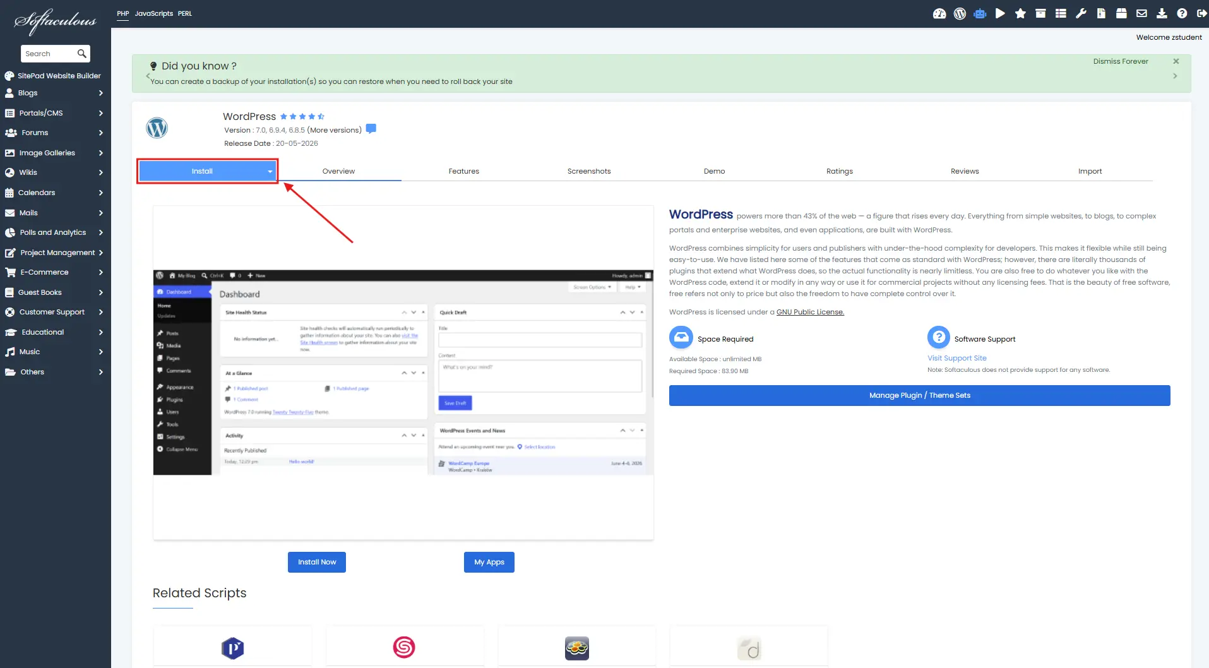Open script demos play icon
Screen dimensions: 1209x668
click(x=1000, y=13)
